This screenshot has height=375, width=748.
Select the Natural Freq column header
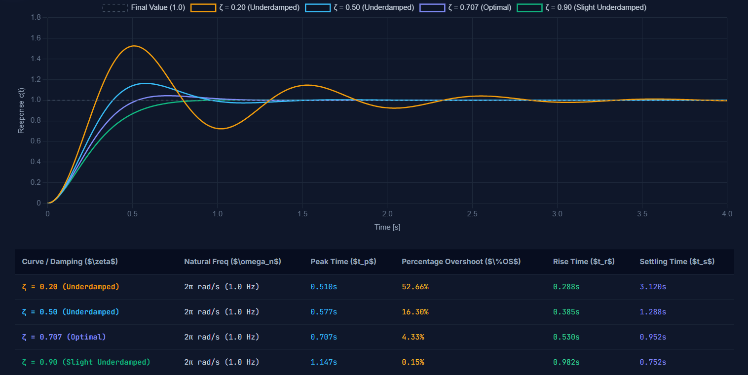pos(232,262)
